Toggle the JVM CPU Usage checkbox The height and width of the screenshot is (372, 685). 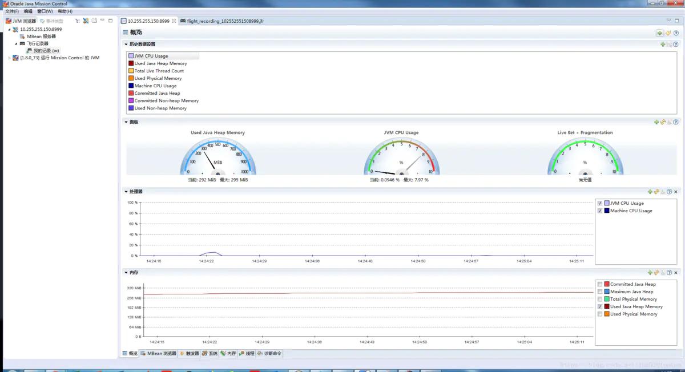coord(599,203)
